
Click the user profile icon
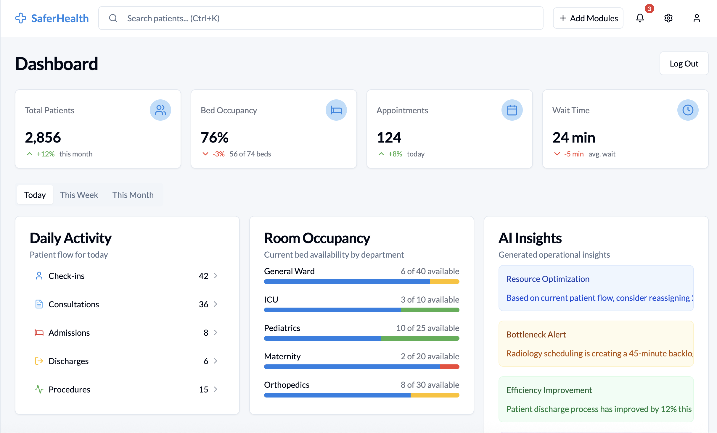tap(697, 18)
